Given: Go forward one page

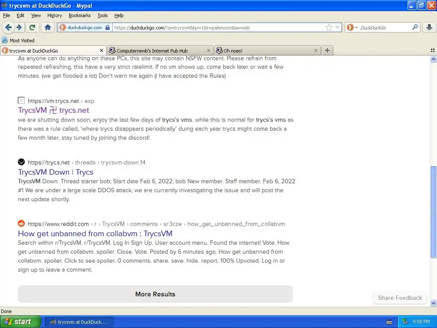Looking at the screenshot, I should [x=19, y=27].
